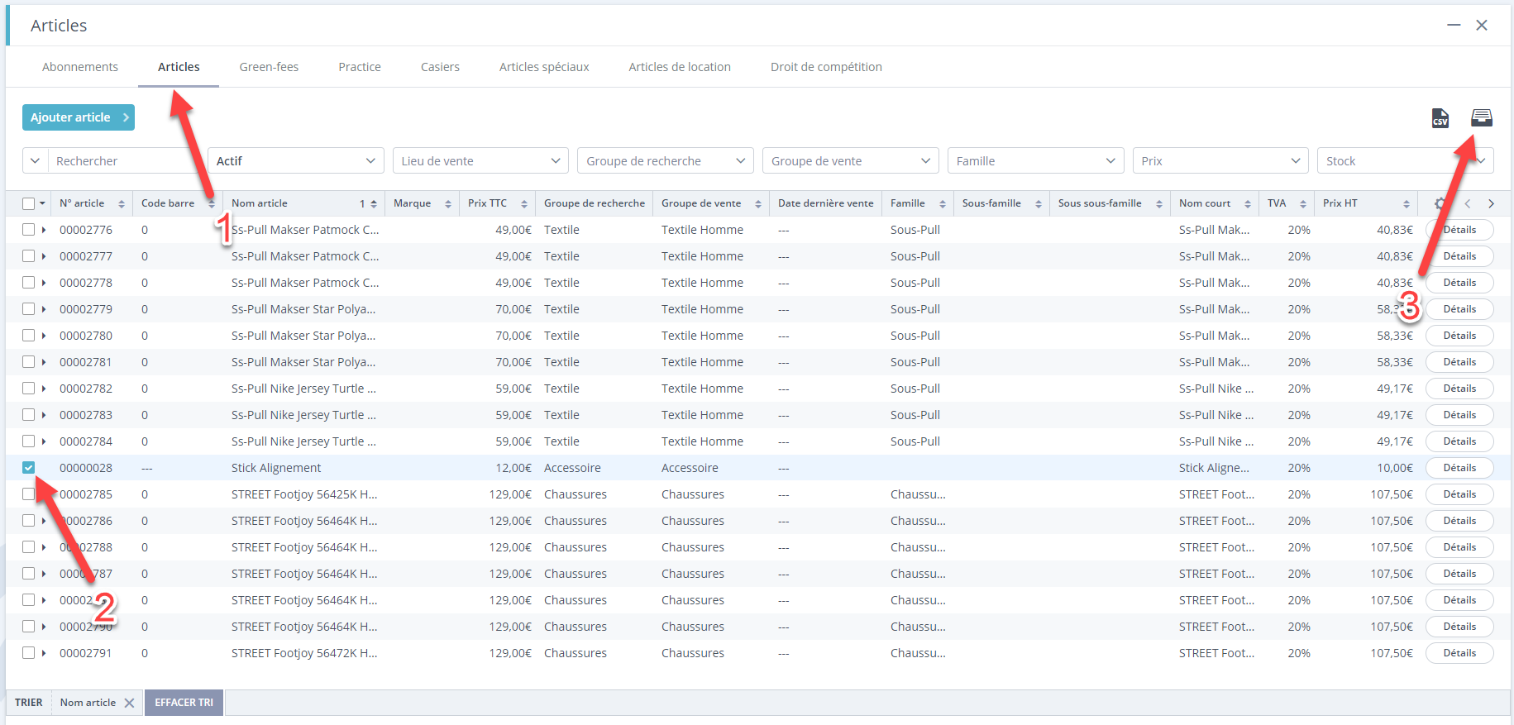Uncheck the Stick Alignement row checkbox

point(29,468)
